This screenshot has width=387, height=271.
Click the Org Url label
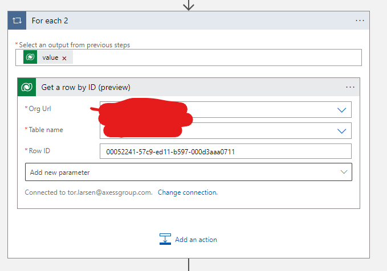(x=40, y=109)
